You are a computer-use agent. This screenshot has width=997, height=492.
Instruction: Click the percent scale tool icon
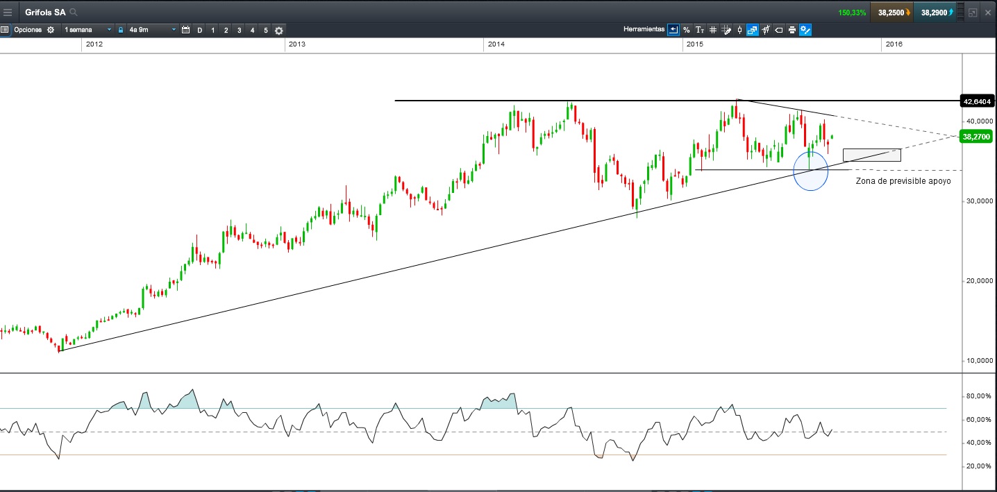click(x=686, y=30)
